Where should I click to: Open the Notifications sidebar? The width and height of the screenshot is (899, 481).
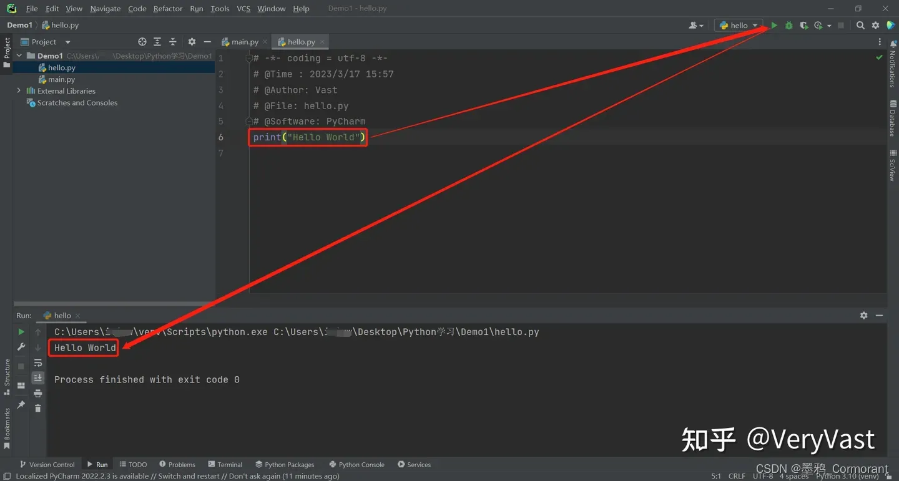tap(893, 65)
